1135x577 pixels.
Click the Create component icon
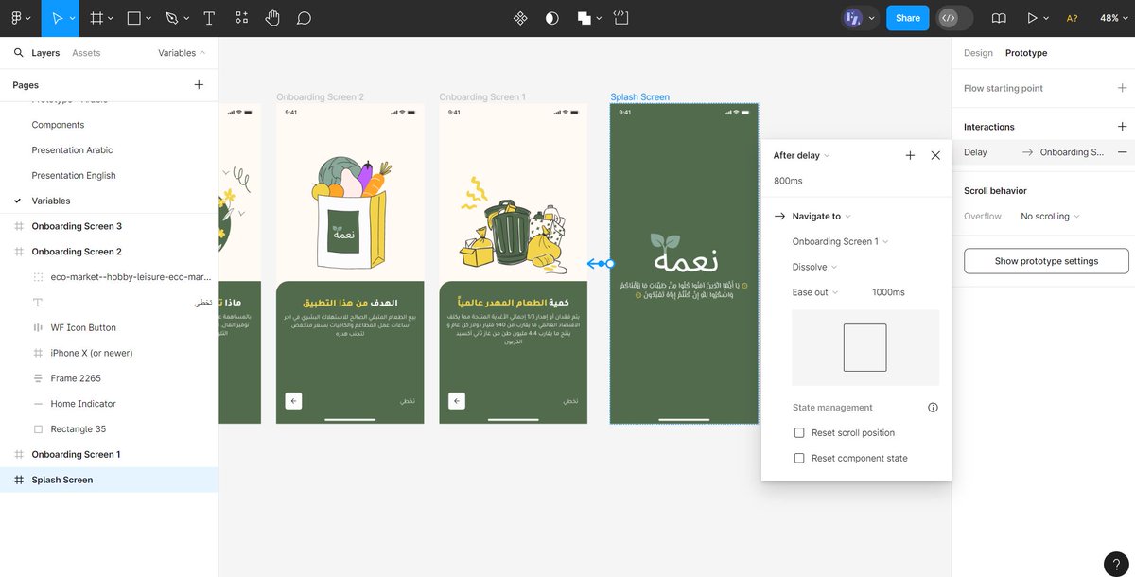click(520, 18)
